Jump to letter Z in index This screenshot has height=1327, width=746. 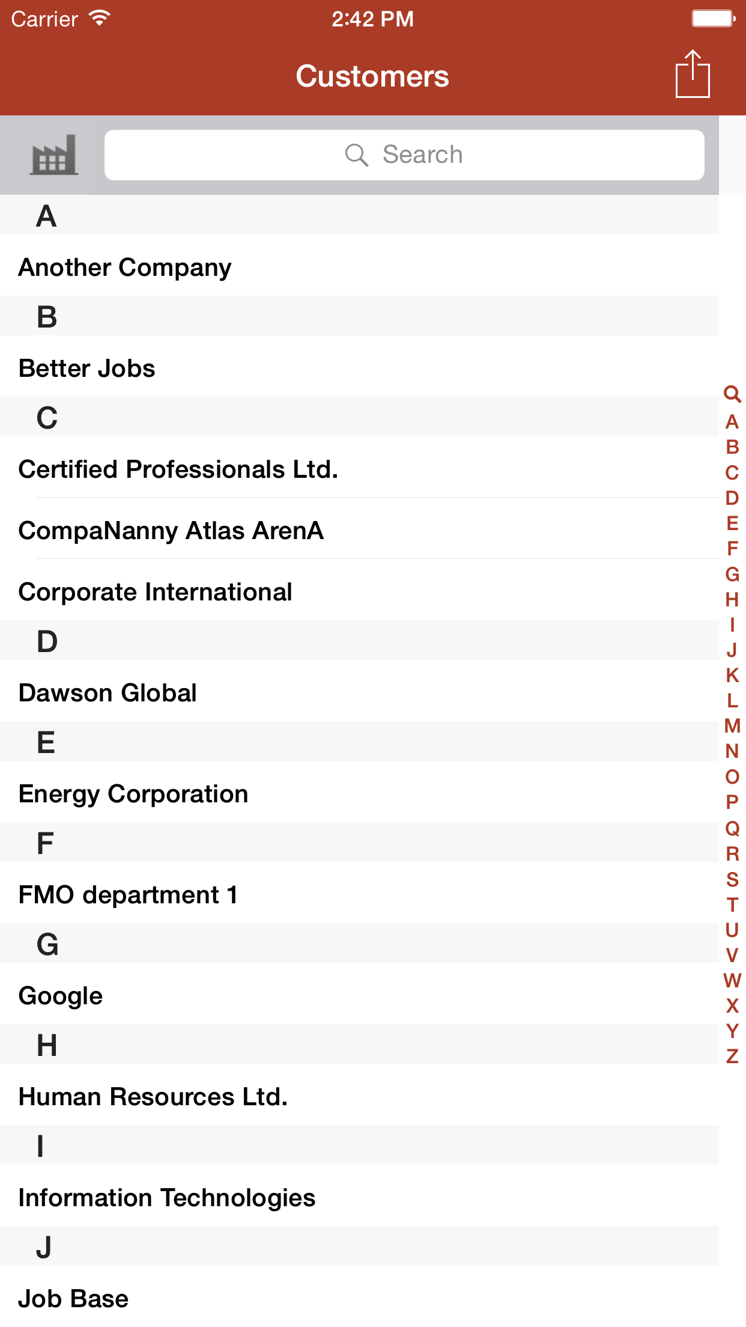pyautogui.click(x=732, y=1056)
